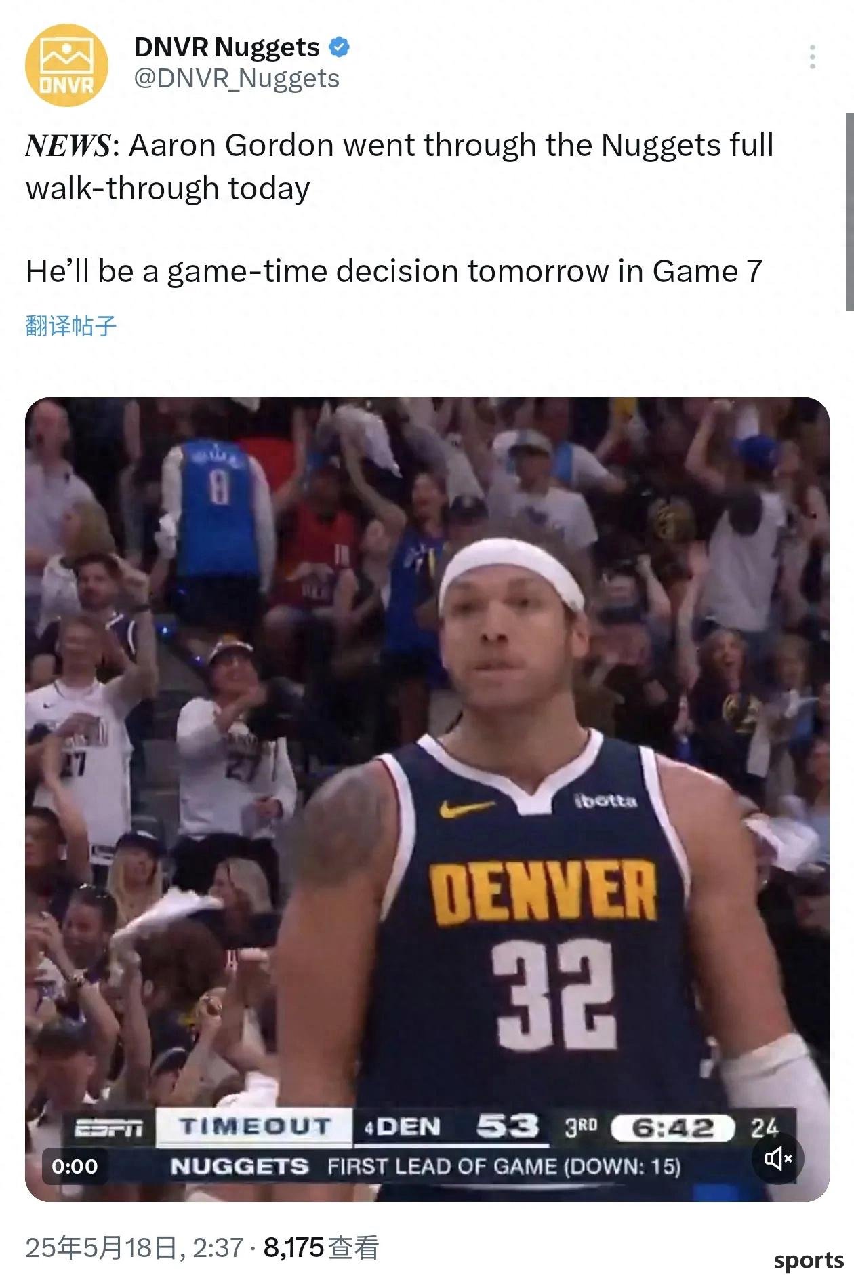The image size is (854, 1282).
Task: Unmute the video with the speaker icon
Action: point(777,1158)
